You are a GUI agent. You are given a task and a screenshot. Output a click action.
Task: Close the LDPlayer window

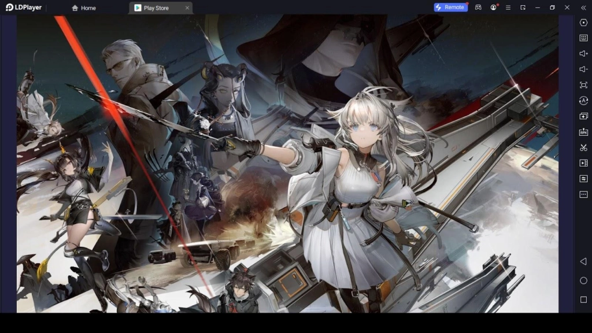pos(567,8)
